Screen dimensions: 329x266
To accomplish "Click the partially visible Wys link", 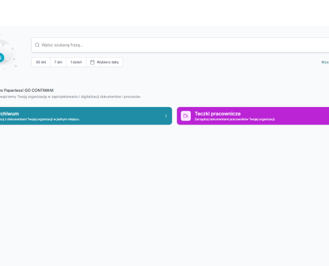I will (x=325, y=63).
